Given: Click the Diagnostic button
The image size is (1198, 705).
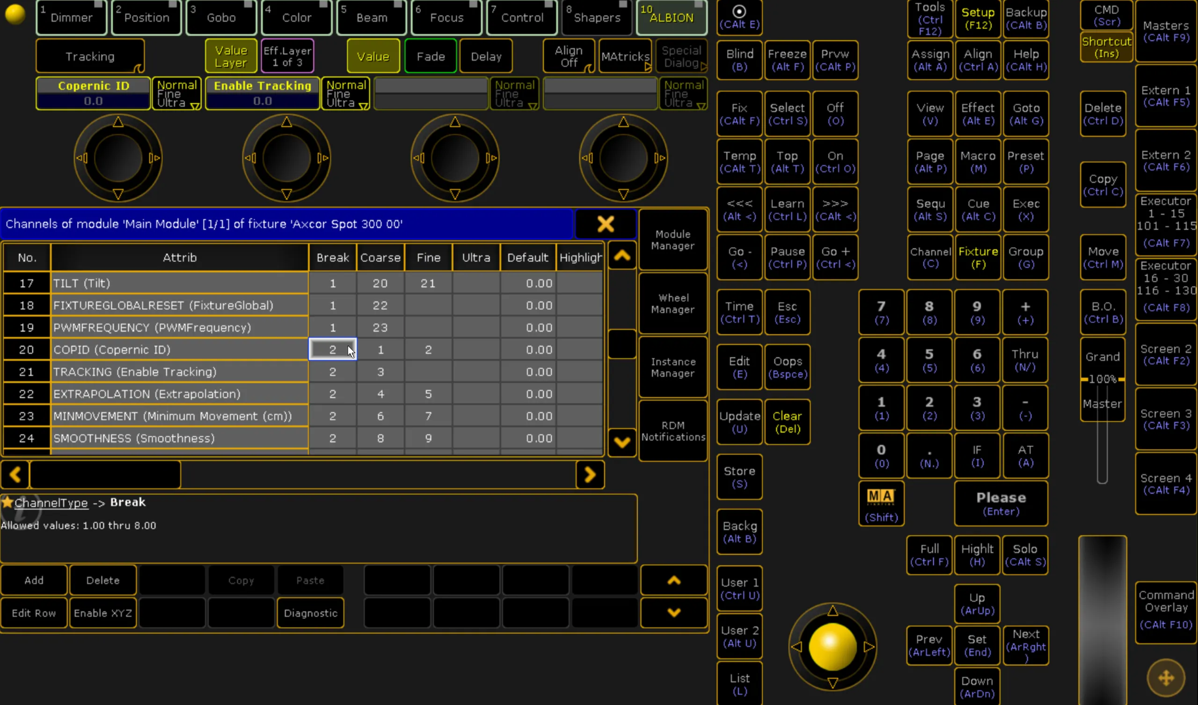Looking at the screenshot, I should [x=310, y=613].
